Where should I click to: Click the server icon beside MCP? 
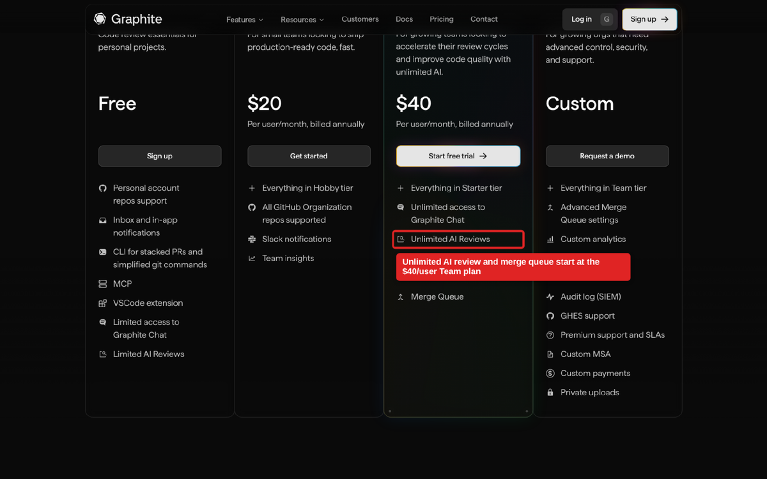pos(102,284)
